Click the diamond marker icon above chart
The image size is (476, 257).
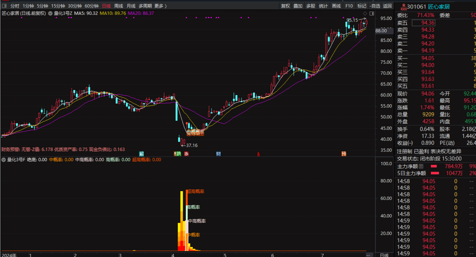365,13
